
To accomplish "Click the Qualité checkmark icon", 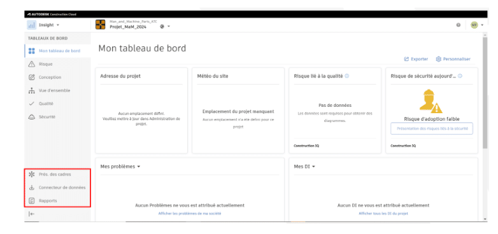I will 31,104.
